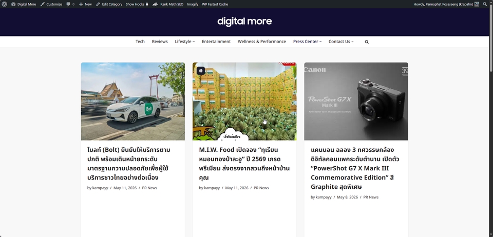Open the Howdy Pannaphat Kosasaeng account menu
Viewport: 493px width, 237px height.
click(446, 4)
